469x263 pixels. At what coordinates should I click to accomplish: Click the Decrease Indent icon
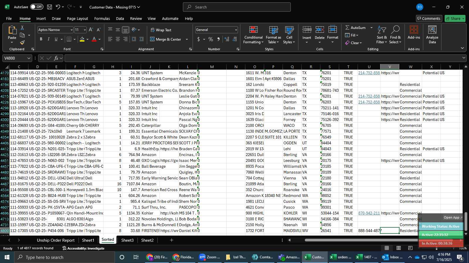134,39
